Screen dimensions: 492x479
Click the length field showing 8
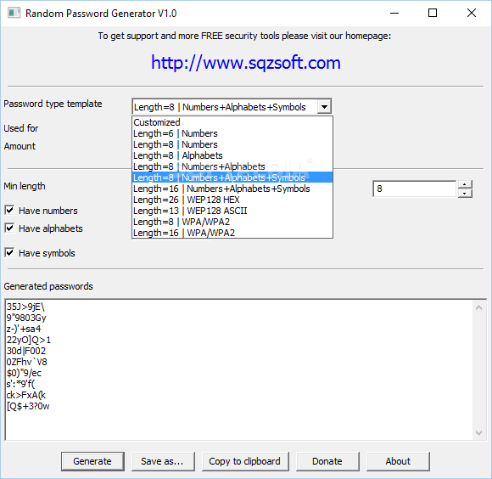tap(414, 189)
